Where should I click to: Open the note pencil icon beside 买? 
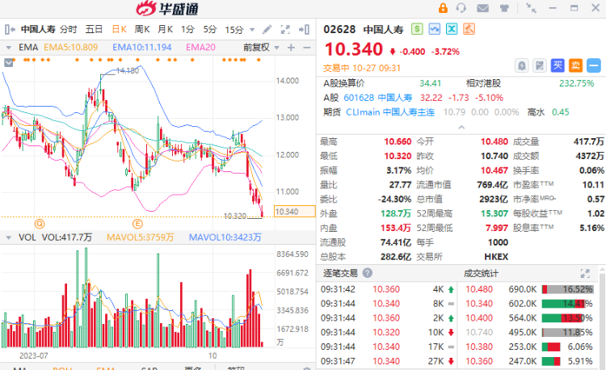pyautogui.click(x=540, y=65)
